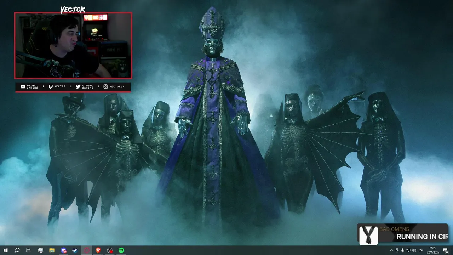Image resolution: width=453 pixels, height=255 pixels.
Task: Click the RUNNING IN CIR song title
Action: coord(422,237)
